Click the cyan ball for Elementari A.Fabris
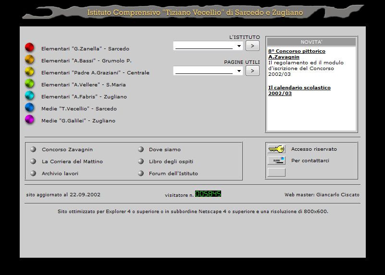The image size is (385, 275). click(x=29, y=96)
